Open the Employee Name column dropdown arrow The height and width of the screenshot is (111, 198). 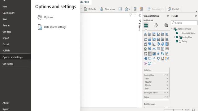pos(165,92)
